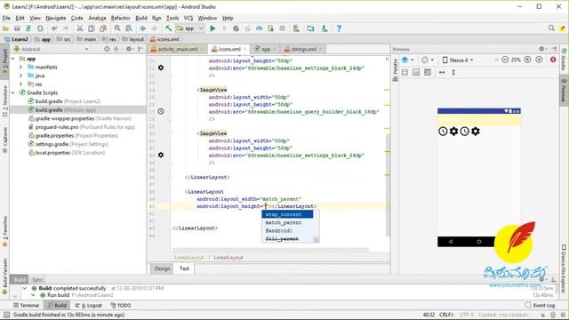Zoom in the layout preview
The width and height of the screenshot is (569, 320).
[527, 60]
